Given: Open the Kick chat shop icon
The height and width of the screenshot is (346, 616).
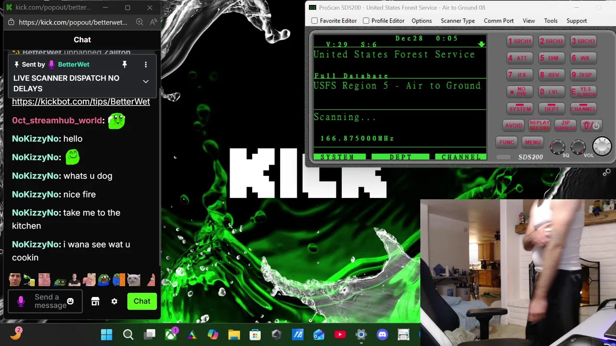Looking at the screenshot, I should coord(95,301).
